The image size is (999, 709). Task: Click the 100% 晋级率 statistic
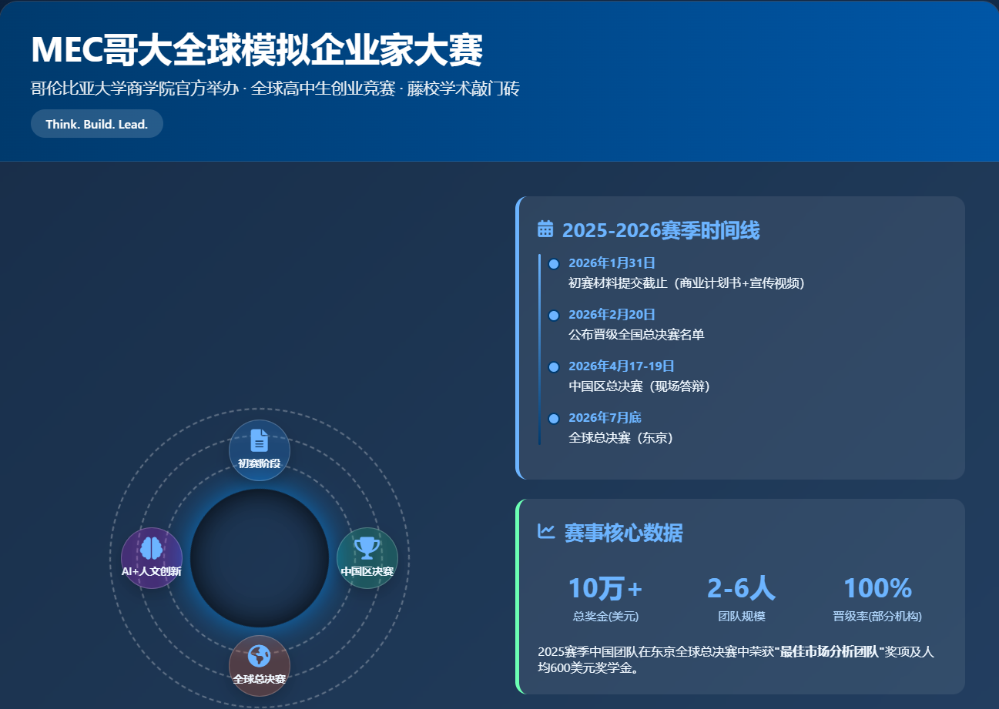877,589
